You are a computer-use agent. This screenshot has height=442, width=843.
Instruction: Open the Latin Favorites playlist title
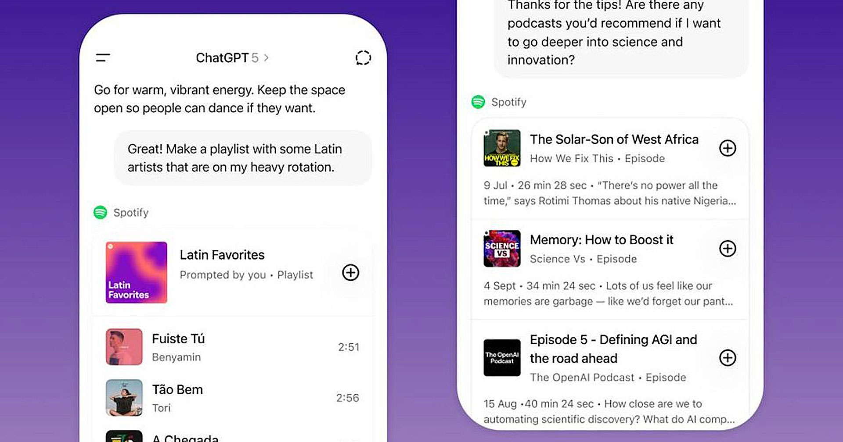coord(222,255)
